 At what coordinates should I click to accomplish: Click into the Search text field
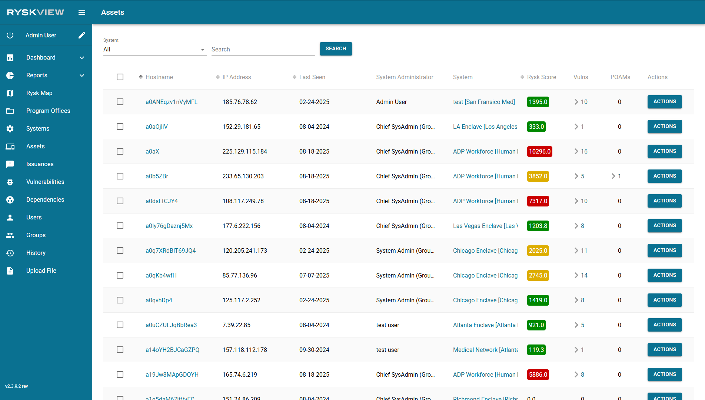click(x=263, y=50)
